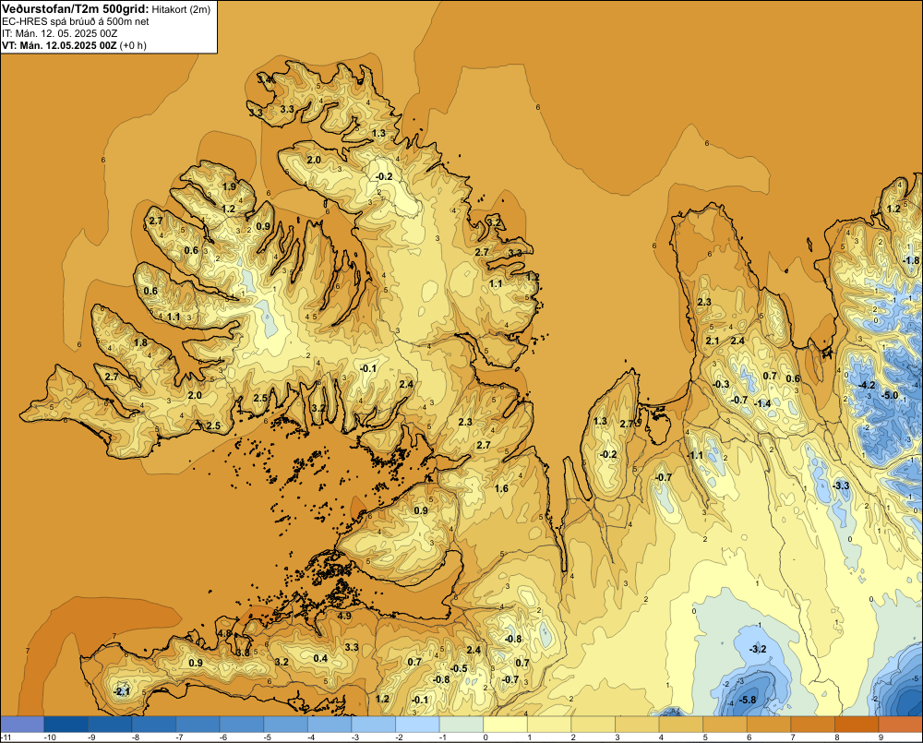Image resolution: width=923 pixels, height=743 pixels.
Task: Click the '9' tick label on legend scale
Action: coord(881,737)
